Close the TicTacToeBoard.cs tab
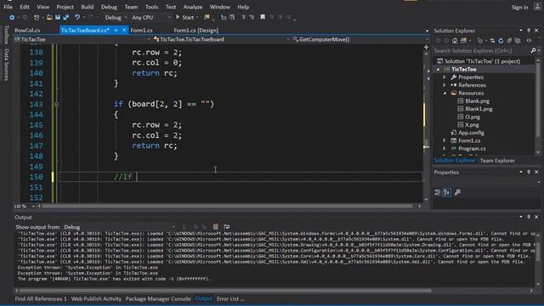This screenshot has height=306, width=544. point(124,31)
